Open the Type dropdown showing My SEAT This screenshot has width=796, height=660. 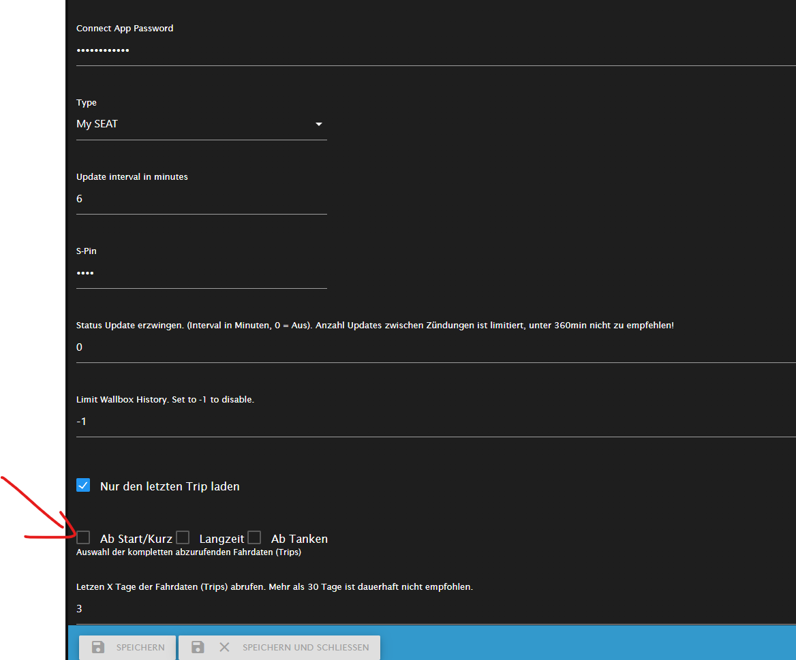(x=202, y=124)
